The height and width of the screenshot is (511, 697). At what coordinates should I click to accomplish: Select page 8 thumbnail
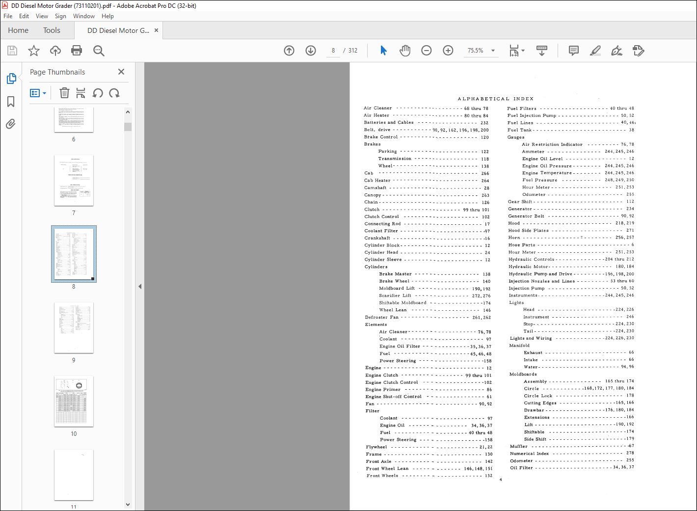74,254
